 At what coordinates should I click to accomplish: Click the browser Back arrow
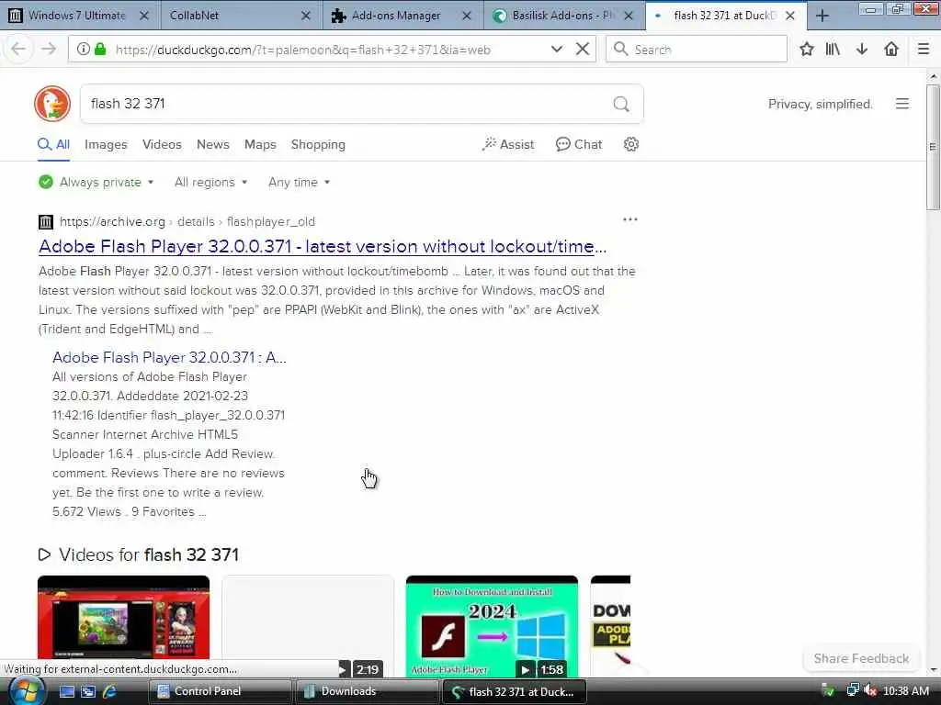pyautogui.click(x=18, y=50)
